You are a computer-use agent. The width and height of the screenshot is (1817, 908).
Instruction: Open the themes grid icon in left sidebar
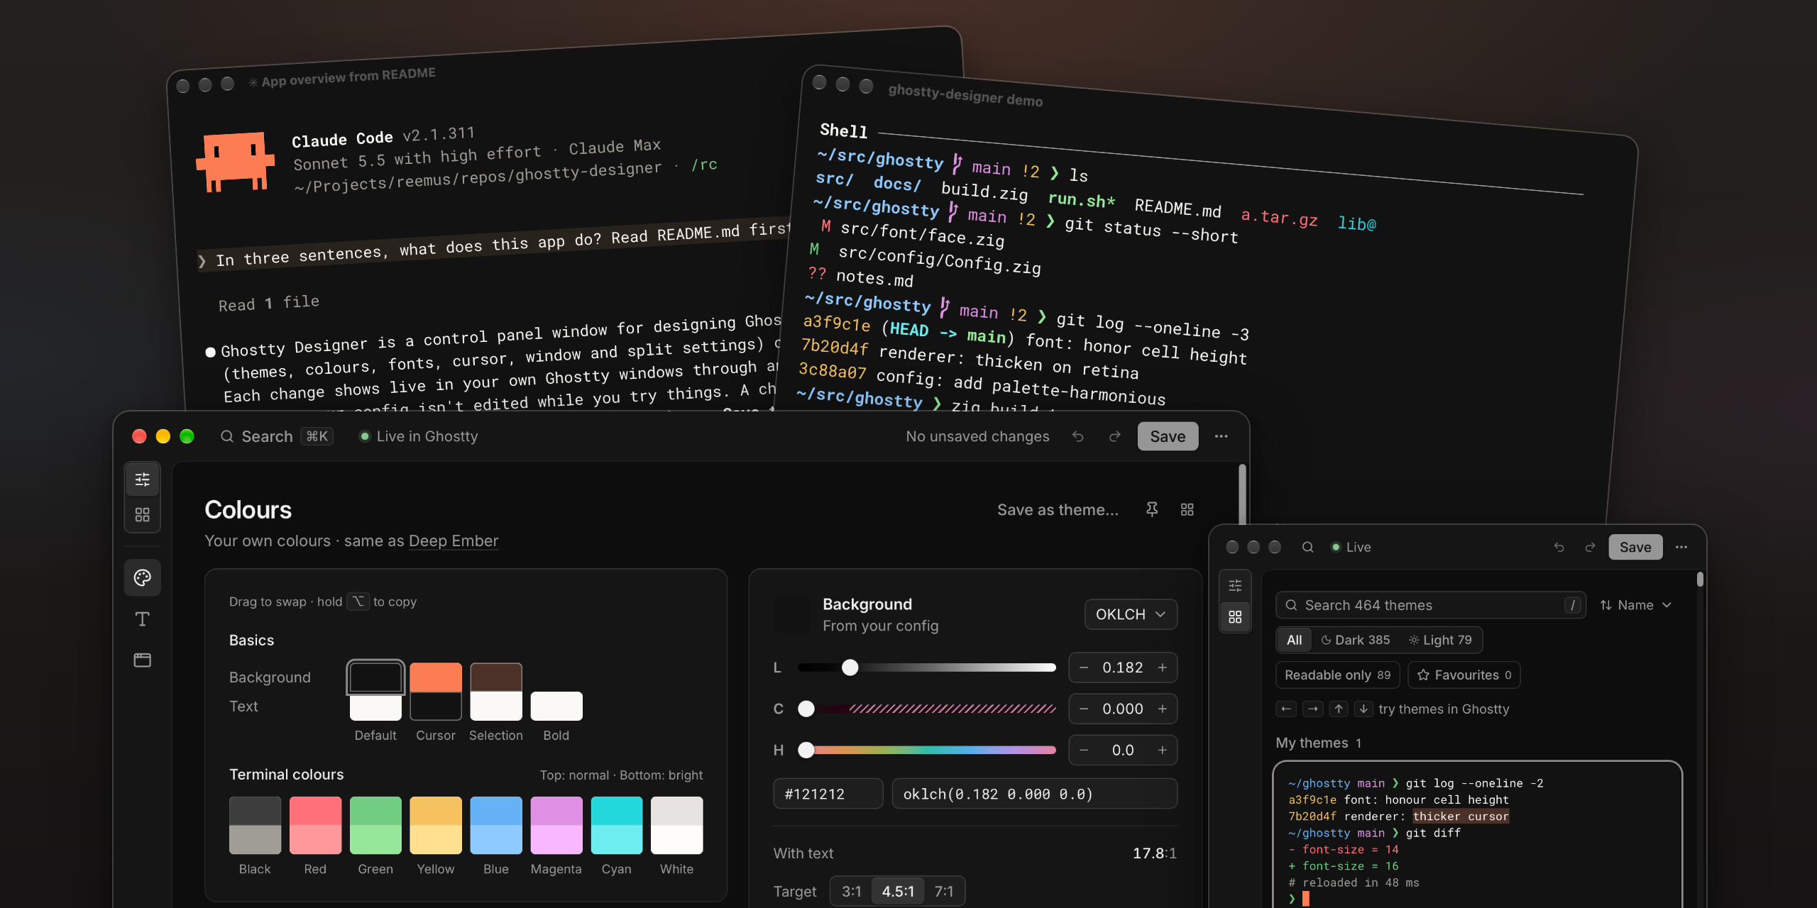[143, 514]
